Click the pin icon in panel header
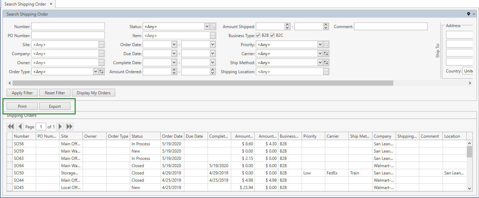The width and height of the screenshot is (479, 198). [x=468, y=14]
